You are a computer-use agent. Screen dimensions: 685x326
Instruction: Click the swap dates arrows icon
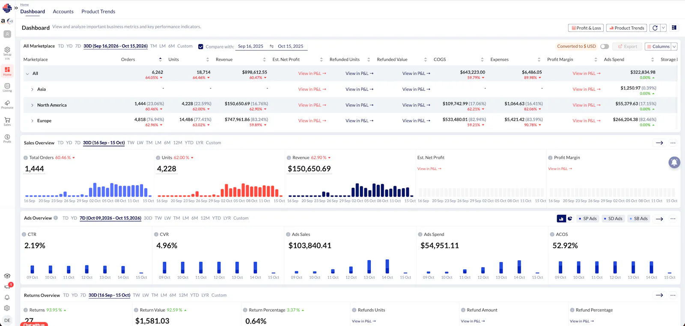point(271,46)
